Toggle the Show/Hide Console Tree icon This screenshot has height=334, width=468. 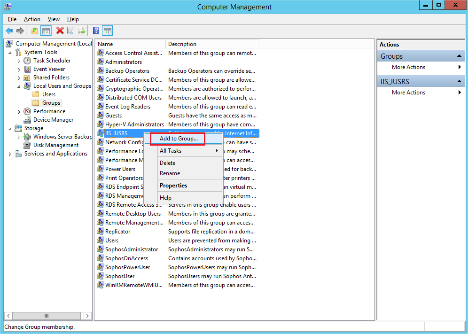[x=46, y=31]
